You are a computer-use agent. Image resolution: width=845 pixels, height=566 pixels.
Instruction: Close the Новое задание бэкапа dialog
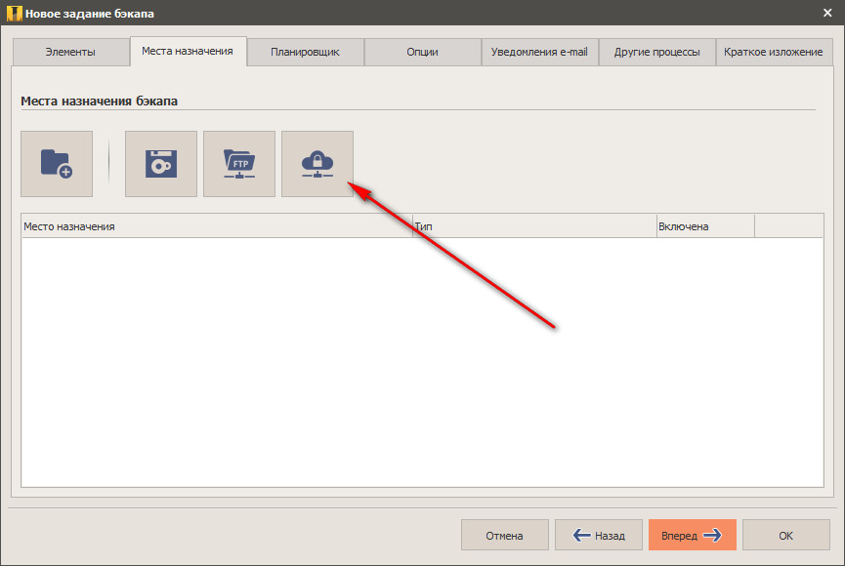827,13
